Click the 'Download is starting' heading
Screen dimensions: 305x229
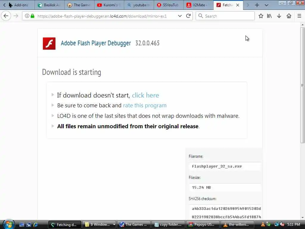tap(71, 72)
